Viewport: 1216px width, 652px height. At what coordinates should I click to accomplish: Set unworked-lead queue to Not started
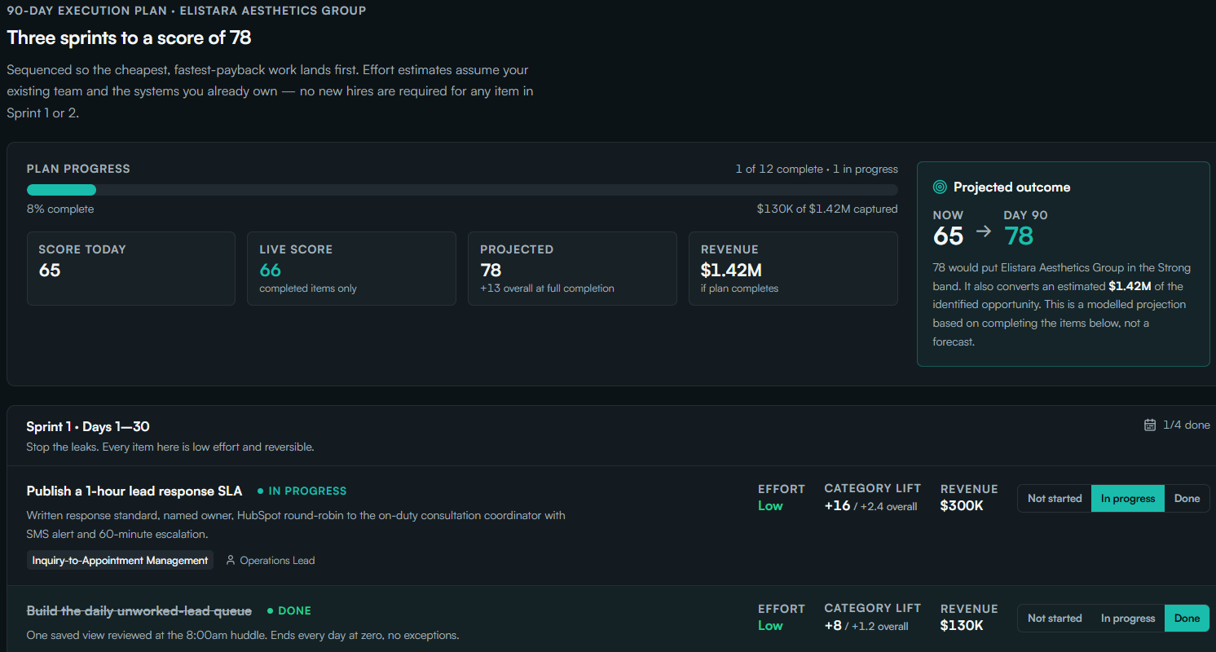pos(1055,619)
